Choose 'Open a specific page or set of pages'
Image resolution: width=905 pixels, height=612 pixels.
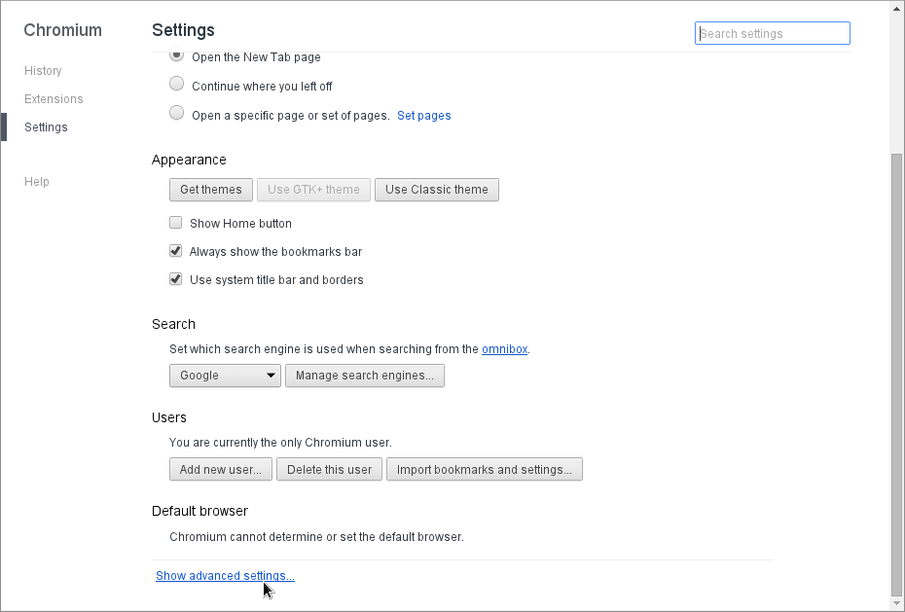tap(177, 114)
